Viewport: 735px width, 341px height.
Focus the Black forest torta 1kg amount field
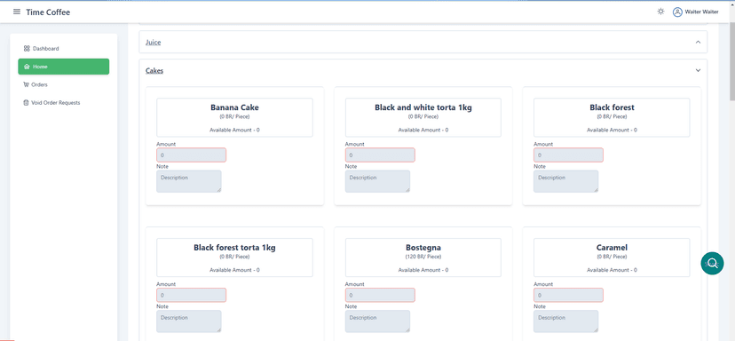(x=191, y=295)
